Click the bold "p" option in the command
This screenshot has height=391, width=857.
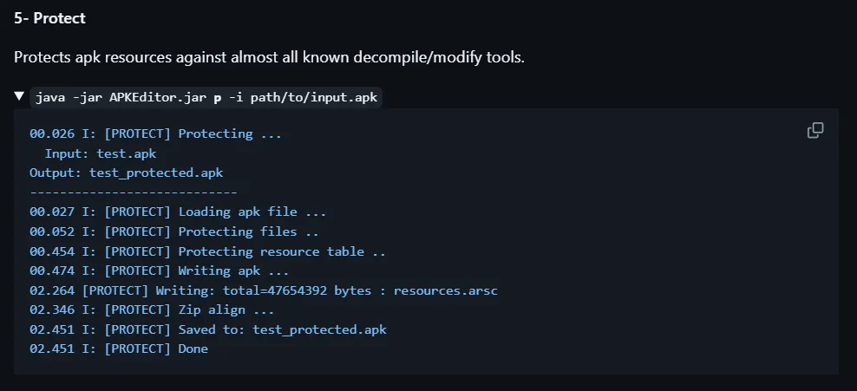click(218, 97)
